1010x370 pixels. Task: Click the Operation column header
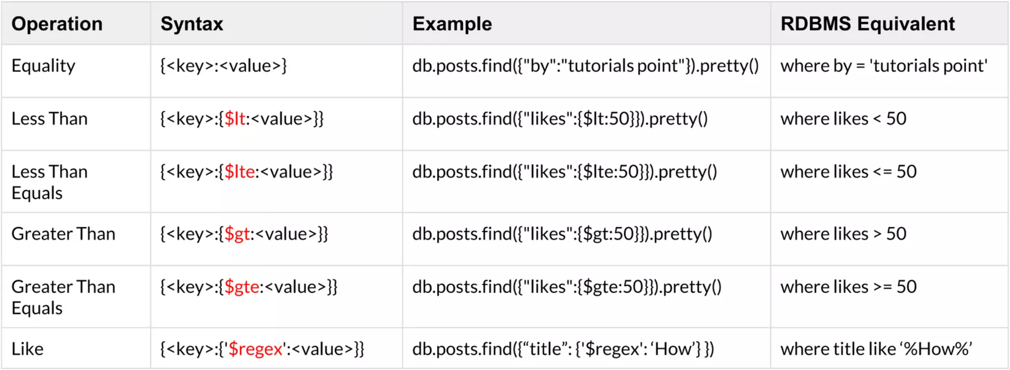pos(57,24)
